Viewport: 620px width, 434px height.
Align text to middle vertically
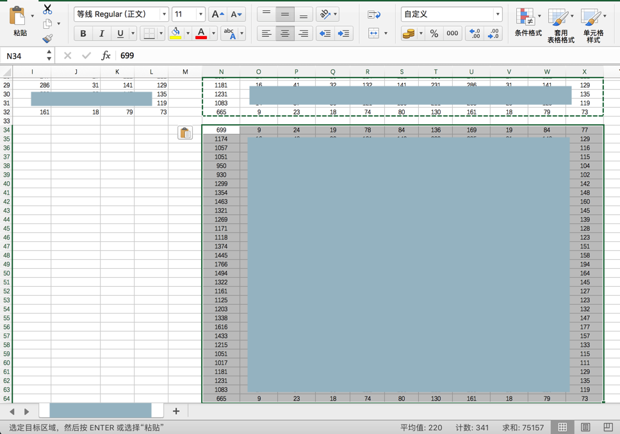click(284, 14)
